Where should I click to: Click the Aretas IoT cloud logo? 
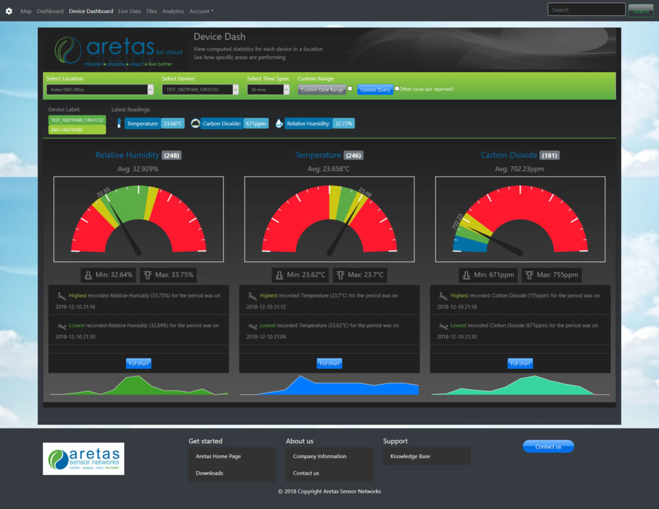pos(118,52)
